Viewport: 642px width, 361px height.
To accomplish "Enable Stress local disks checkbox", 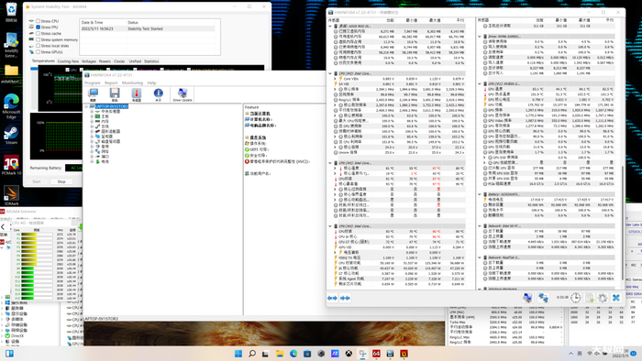I will (38, 46).
